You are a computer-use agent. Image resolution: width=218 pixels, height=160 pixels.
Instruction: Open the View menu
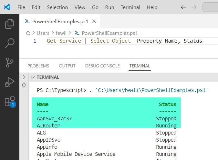(80, 7)
